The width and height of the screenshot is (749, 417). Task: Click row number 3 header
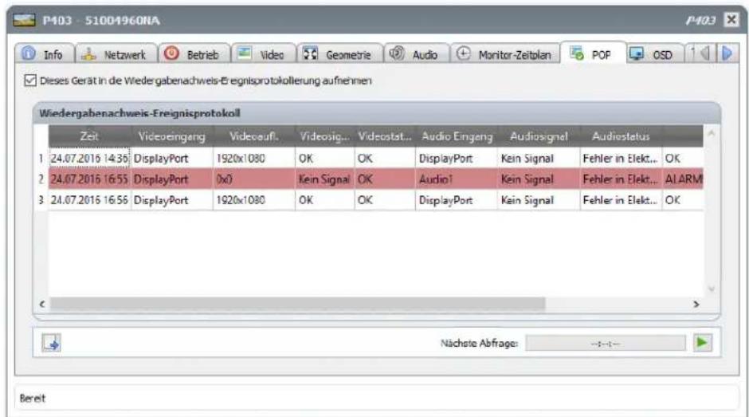(x=41, y=200)
